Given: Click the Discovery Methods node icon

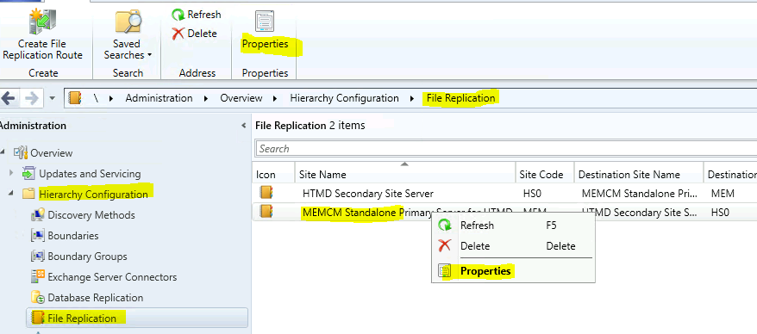Looking at the screenshot, I should click(x=38, y=215).
